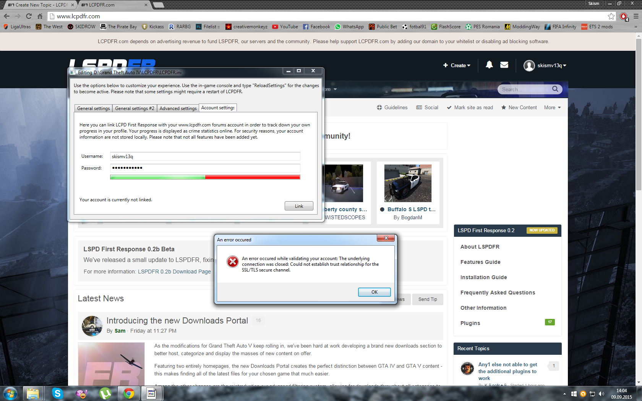
Task: Switch to the Create New Topic browser tab
Action: click(x=41, y=5)
